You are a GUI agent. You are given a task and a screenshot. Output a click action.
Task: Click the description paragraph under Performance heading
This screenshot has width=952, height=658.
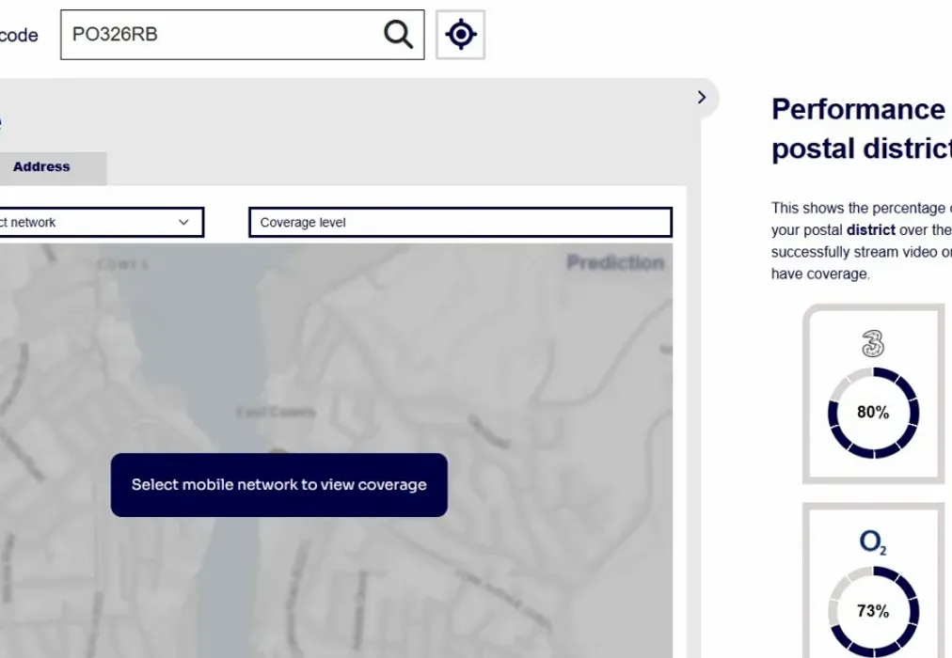point(858,241)
